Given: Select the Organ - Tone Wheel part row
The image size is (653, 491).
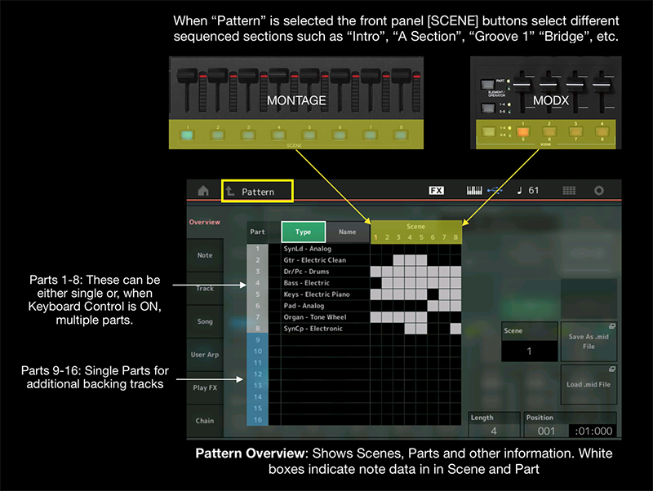Looking at the screenshot, I should pyautogui.click(x=325, y=317).
